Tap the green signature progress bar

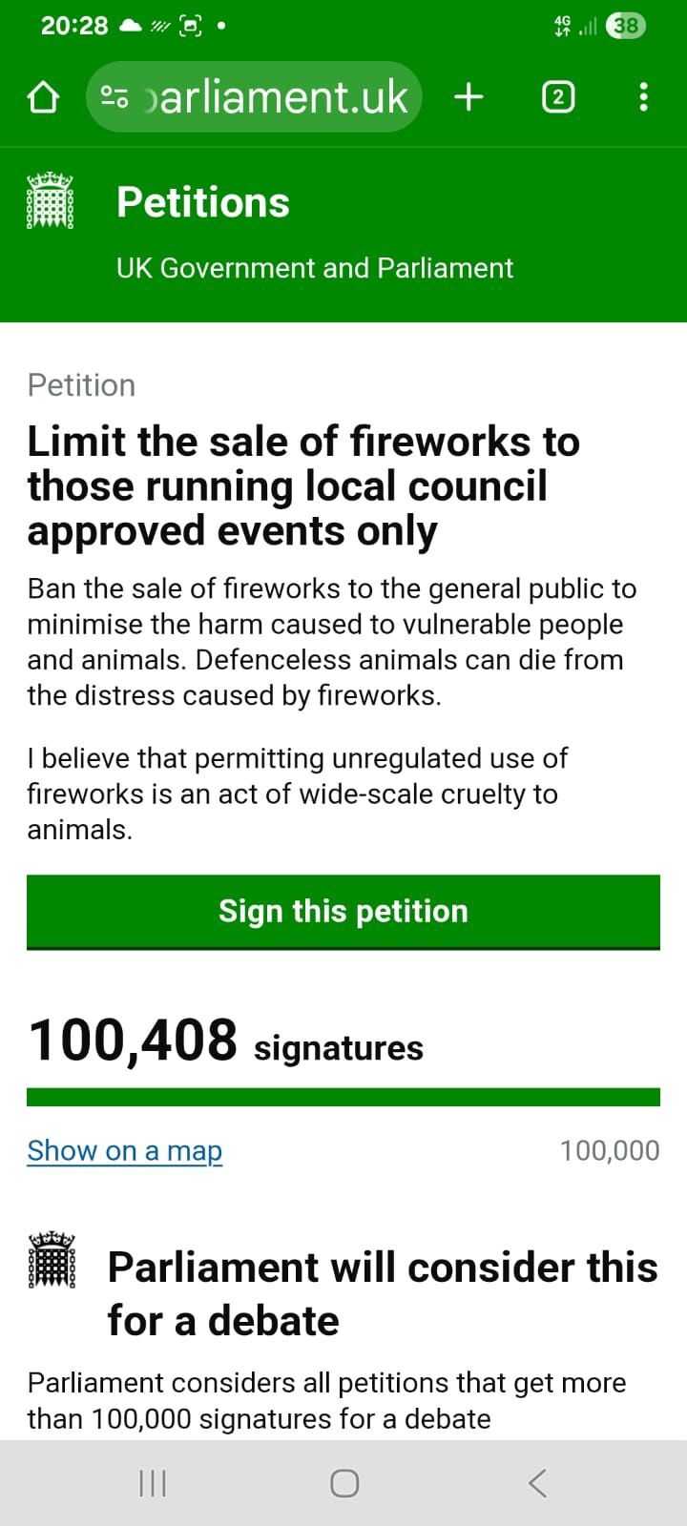click(x=343, y=1097)
